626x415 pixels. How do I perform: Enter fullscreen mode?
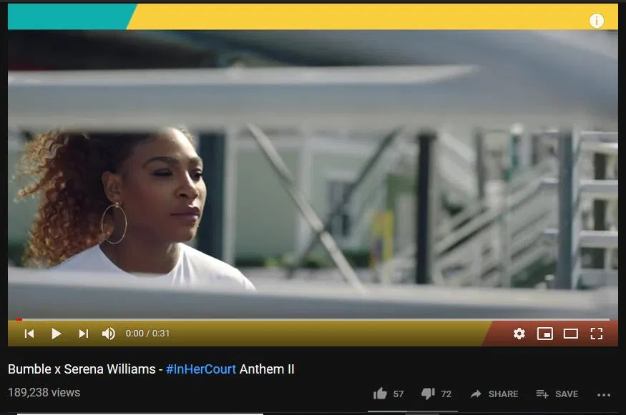click(597, 334)
